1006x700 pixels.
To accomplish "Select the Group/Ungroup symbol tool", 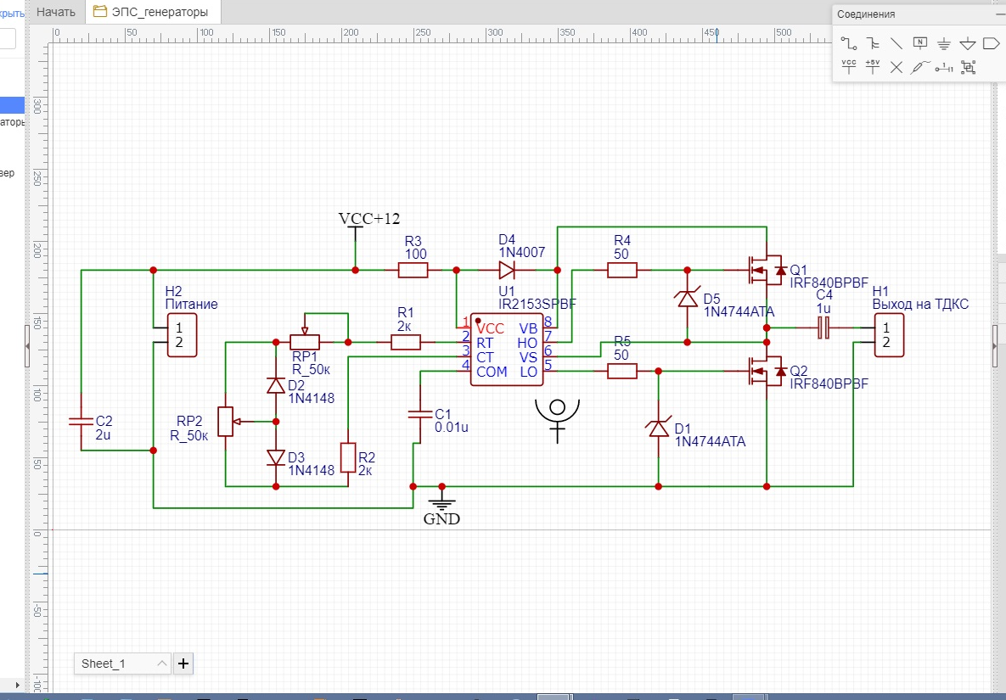I will pos(967,67).
